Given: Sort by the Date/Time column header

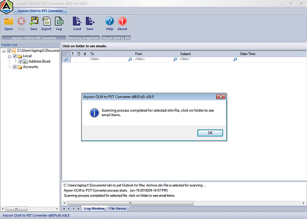Looking at the screenshot, I should pos(268,53).
